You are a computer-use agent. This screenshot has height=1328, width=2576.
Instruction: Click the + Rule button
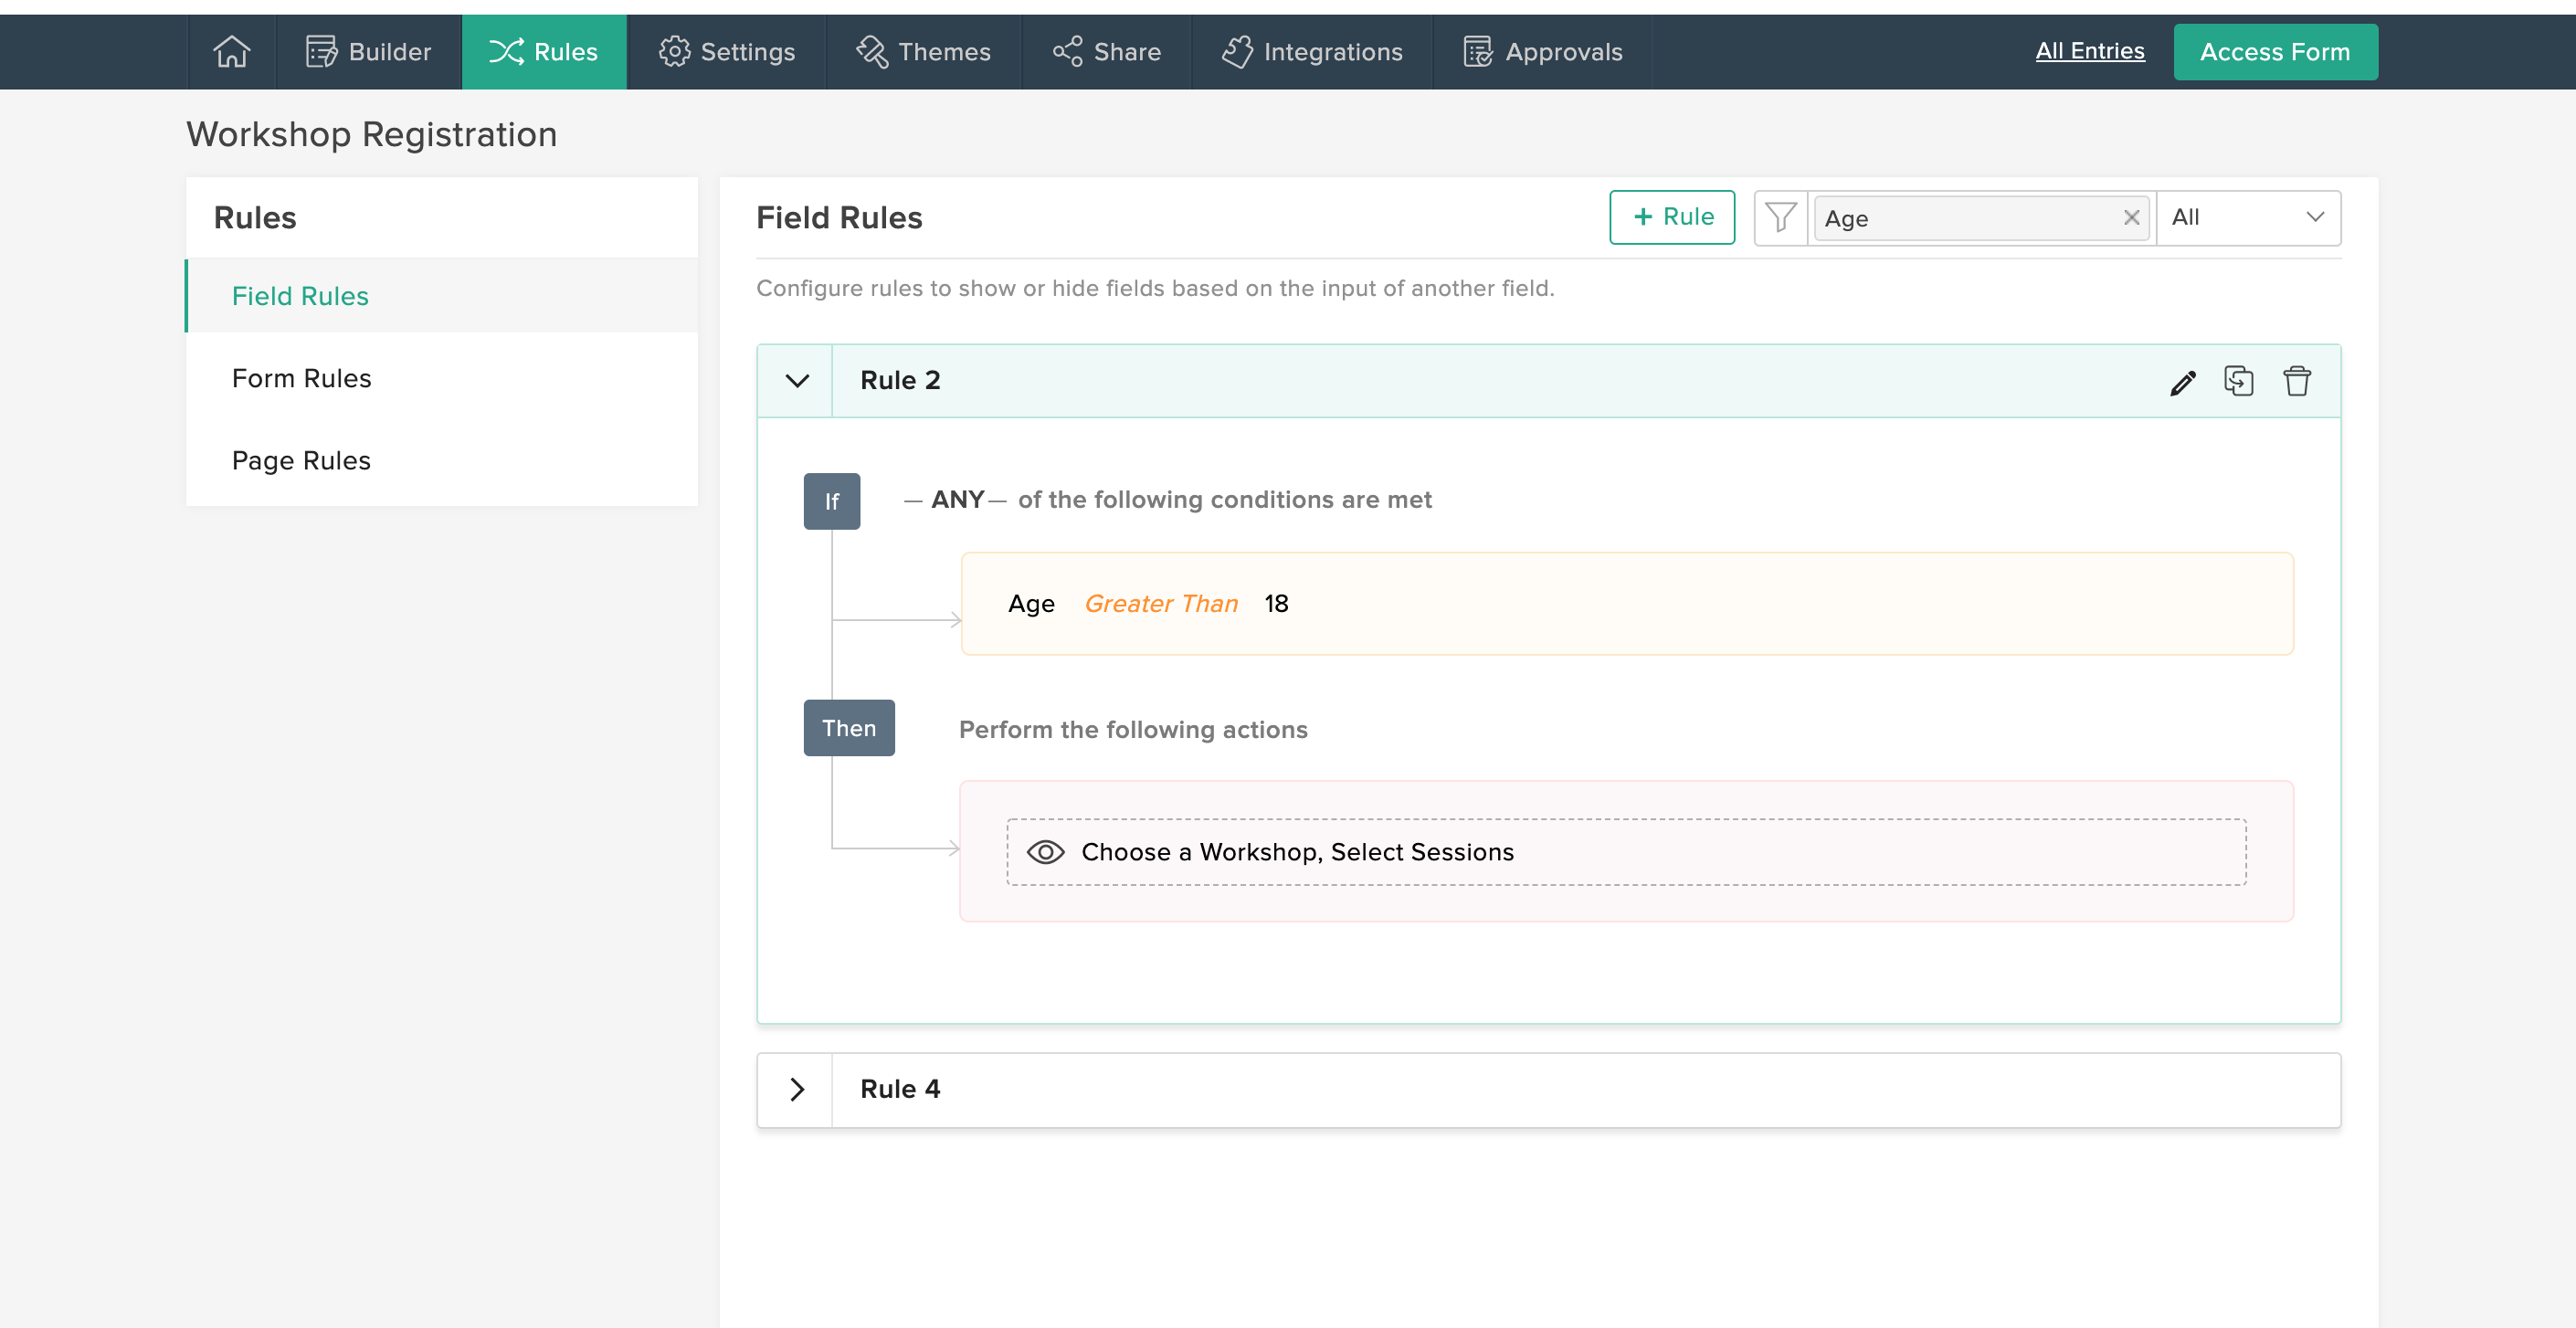pyautogui.click(x=1672, y=217)
